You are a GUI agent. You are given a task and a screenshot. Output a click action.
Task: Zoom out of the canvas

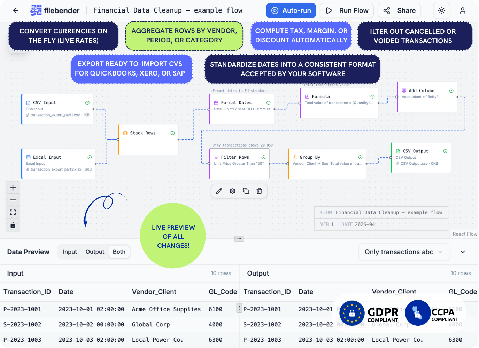point(13,200)
